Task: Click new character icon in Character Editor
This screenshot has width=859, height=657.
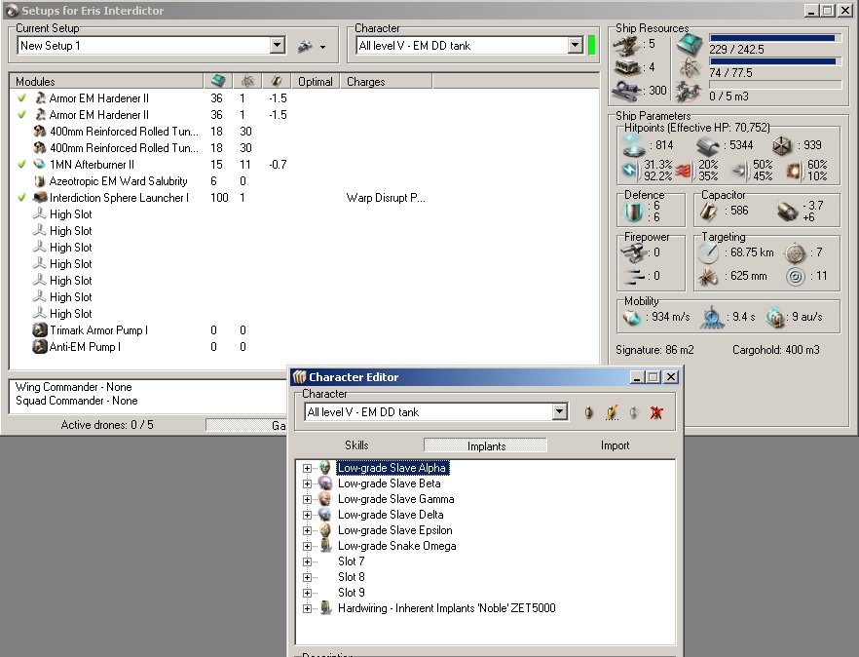Action: click(x=589, y=412)
